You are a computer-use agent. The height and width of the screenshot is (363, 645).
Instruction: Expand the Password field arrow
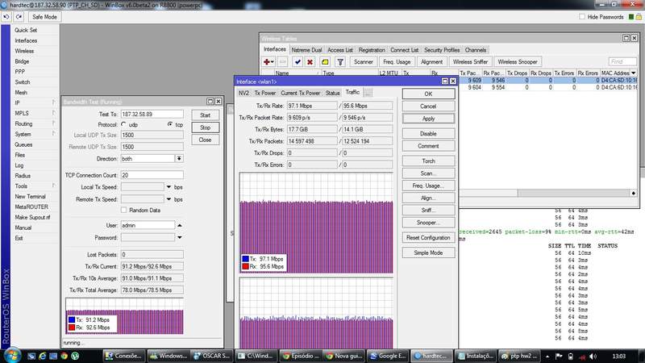click(180, 238)
